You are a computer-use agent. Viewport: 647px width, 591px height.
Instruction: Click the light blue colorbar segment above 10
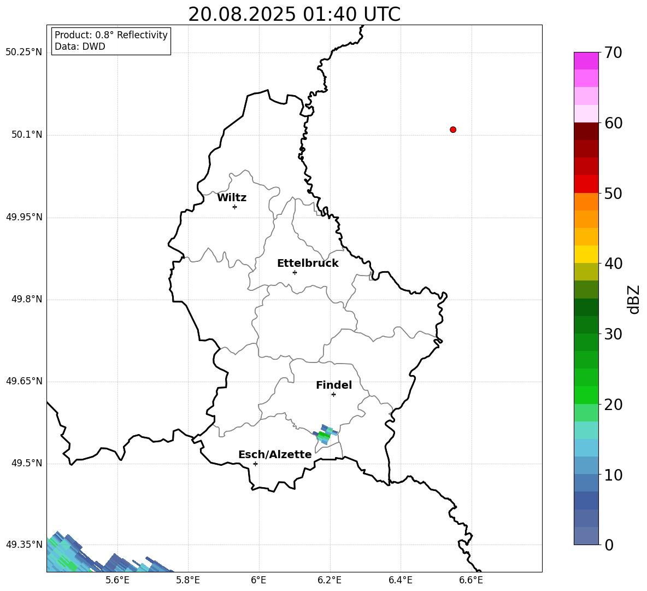586,465
